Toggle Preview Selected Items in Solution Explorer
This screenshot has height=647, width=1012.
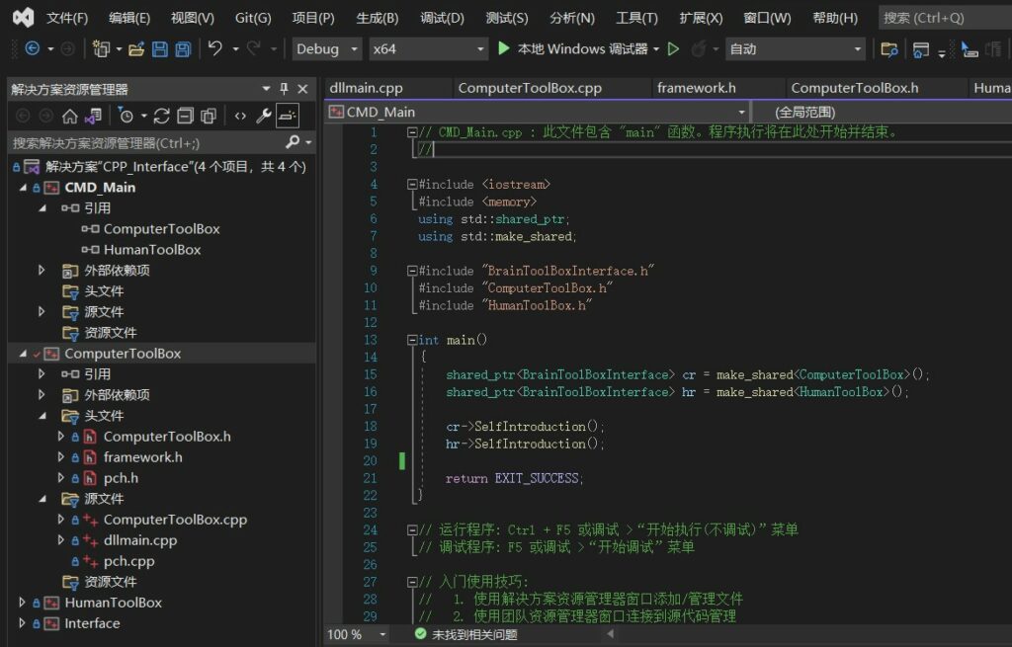[x=287, y=116]
